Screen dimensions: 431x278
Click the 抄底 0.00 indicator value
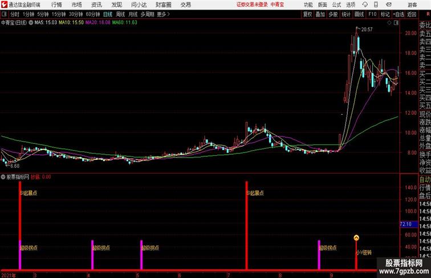40,177
